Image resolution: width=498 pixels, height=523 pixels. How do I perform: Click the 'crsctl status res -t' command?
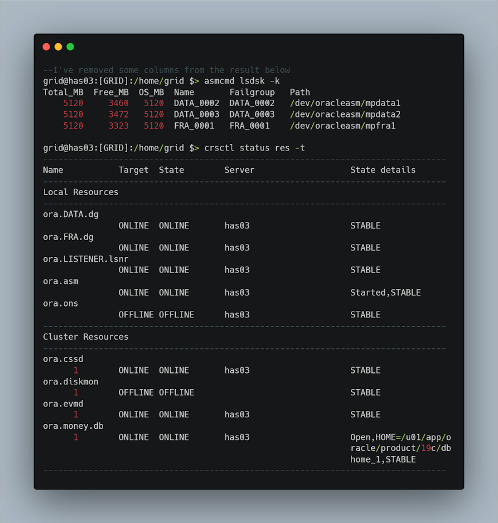pyautogui.click(x=254, y=148)
